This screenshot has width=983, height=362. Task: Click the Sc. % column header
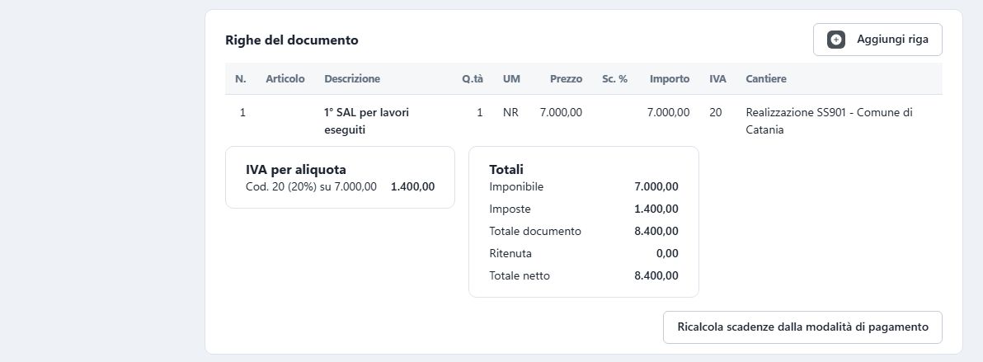[614, 79]
